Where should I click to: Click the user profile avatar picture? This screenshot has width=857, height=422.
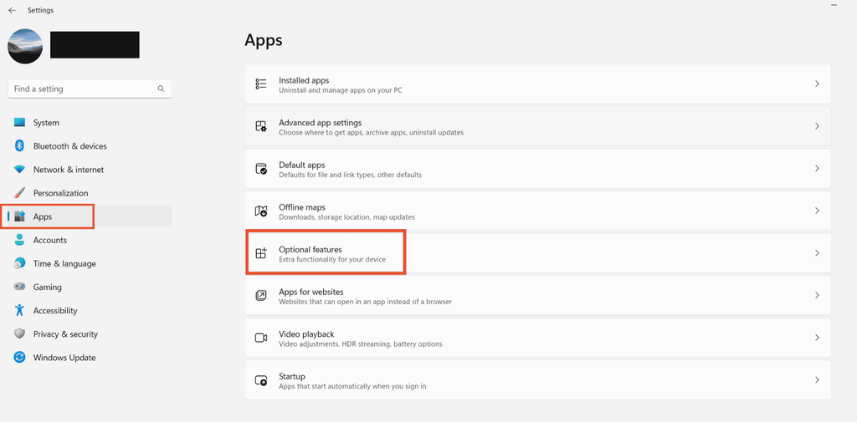(25, 46)
